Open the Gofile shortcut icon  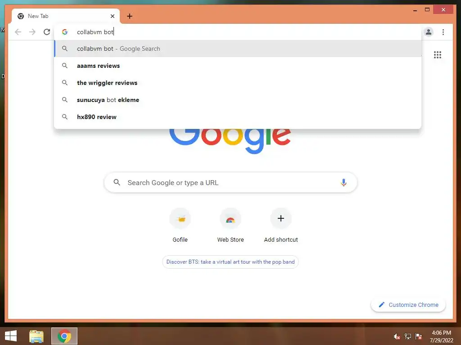click(180, 219)
